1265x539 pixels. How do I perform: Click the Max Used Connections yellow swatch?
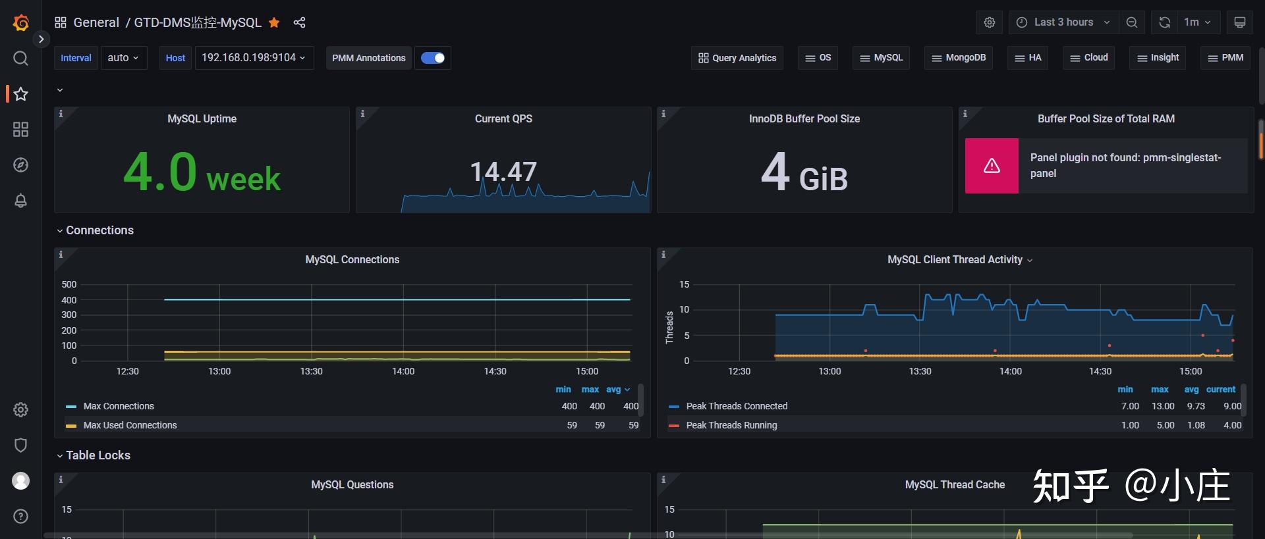coord(71,426)
